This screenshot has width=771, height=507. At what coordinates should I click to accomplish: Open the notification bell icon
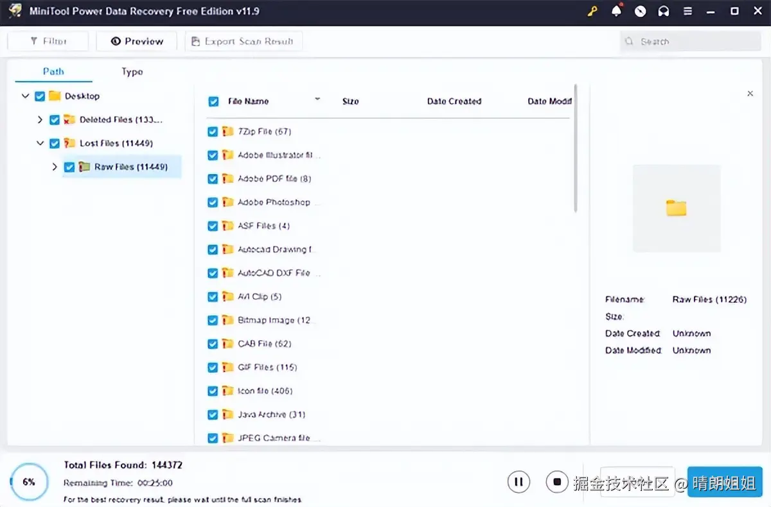617,11
